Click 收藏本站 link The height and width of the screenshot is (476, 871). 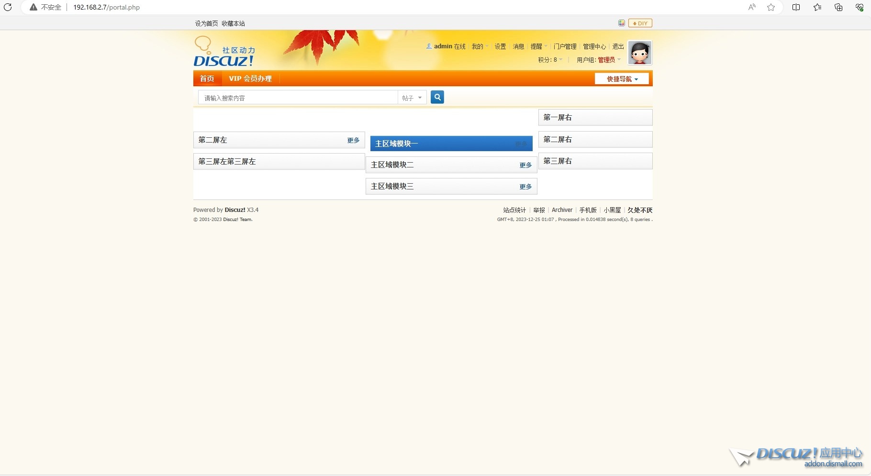pyautogui.click(x=233, y=23)
